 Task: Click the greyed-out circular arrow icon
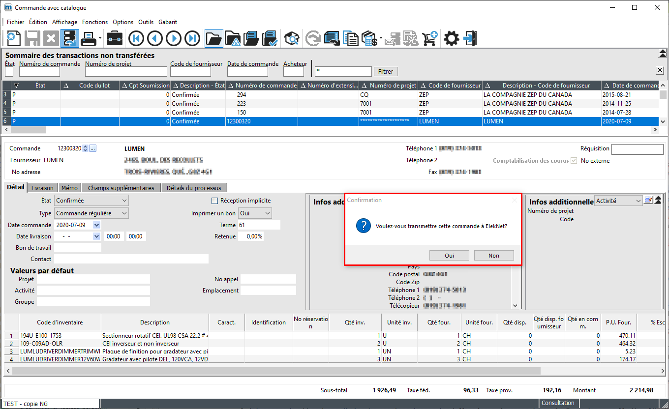click(313, 38)
